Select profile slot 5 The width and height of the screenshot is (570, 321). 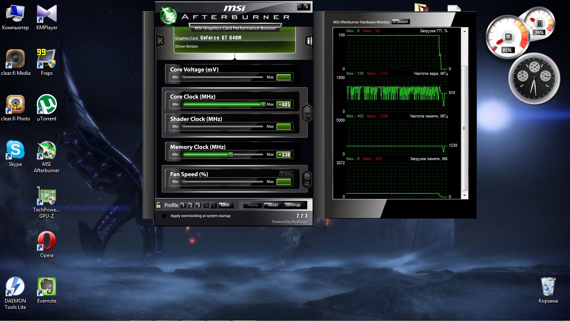click(x=214, y=205)
